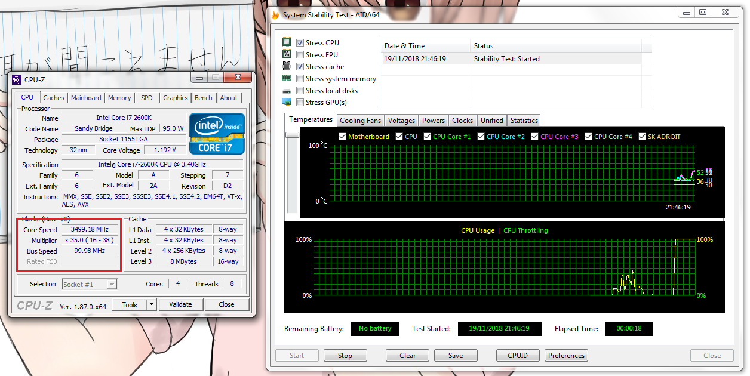The width and height of the screenshot is (750, 376).
Task: Click the Multiplier value x 35.0
Action: pos(90,241)
